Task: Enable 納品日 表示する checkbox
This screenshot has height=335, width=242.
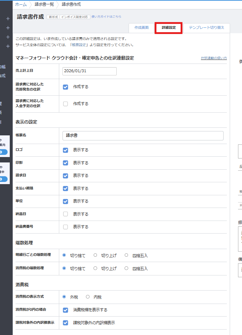Action: (x=65, y=214)
